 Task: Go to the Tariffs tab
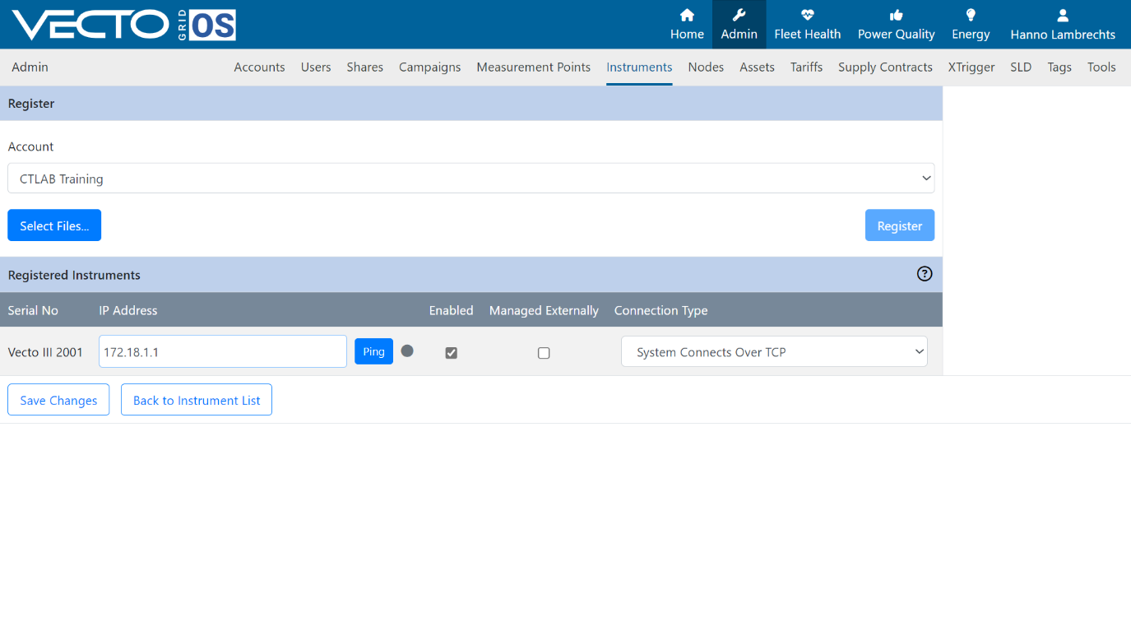point(806,67)
